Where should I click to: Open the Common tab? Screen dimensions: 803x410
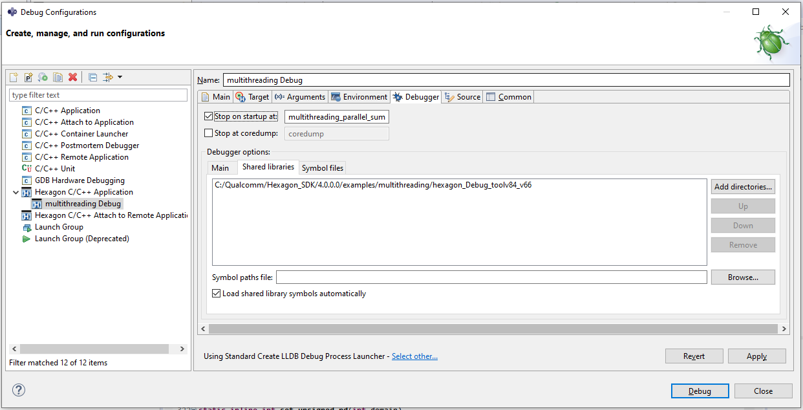tap(509, 97)
